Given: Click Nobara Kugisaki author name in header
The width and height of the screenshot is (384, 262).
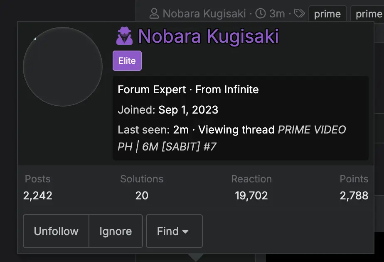Looking at the screenshot, I should coord(204,14).
